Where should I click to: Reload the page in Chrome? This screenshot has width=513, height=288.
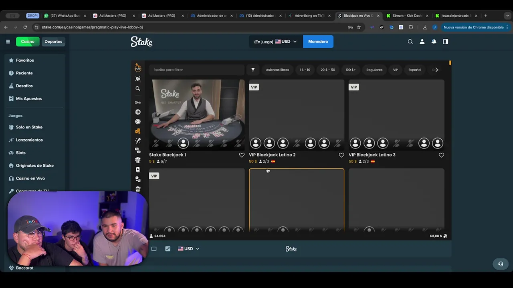(25, 27)
